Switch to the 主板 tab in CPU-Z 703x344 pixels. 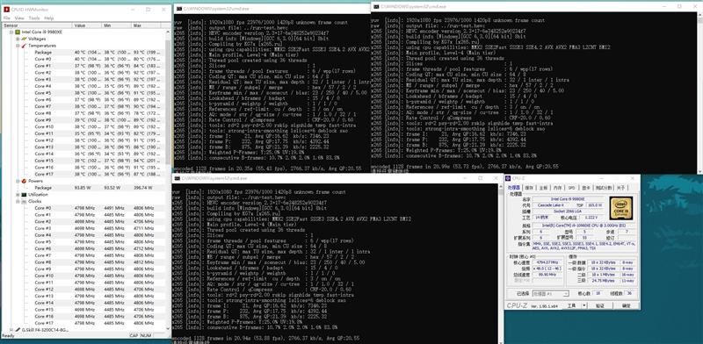click(543, 188)
